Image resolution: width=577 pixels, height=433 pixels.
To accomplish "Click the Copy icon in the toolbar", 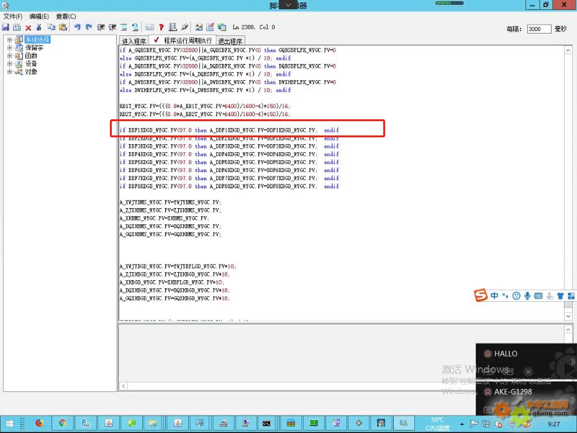I will (51, 27).
